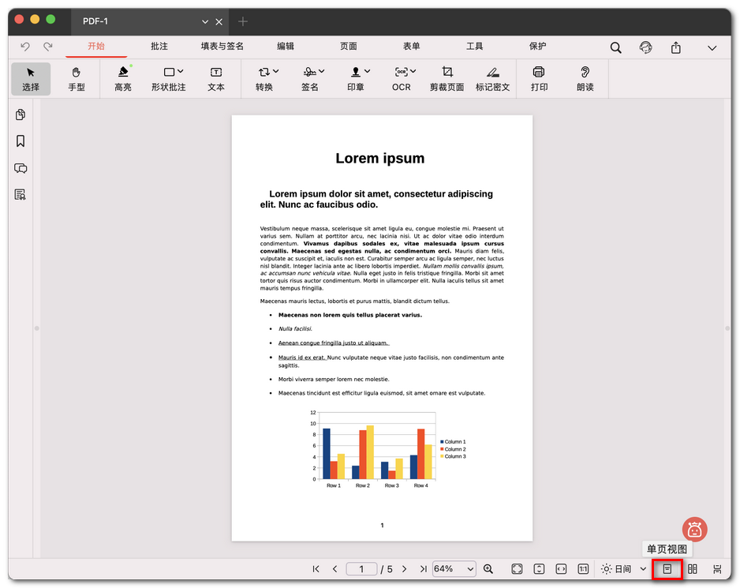Screen dimensions: 740x588
Task: Switch to the 批注 tab
Action: pyautogui.click(x=159, y=47)
